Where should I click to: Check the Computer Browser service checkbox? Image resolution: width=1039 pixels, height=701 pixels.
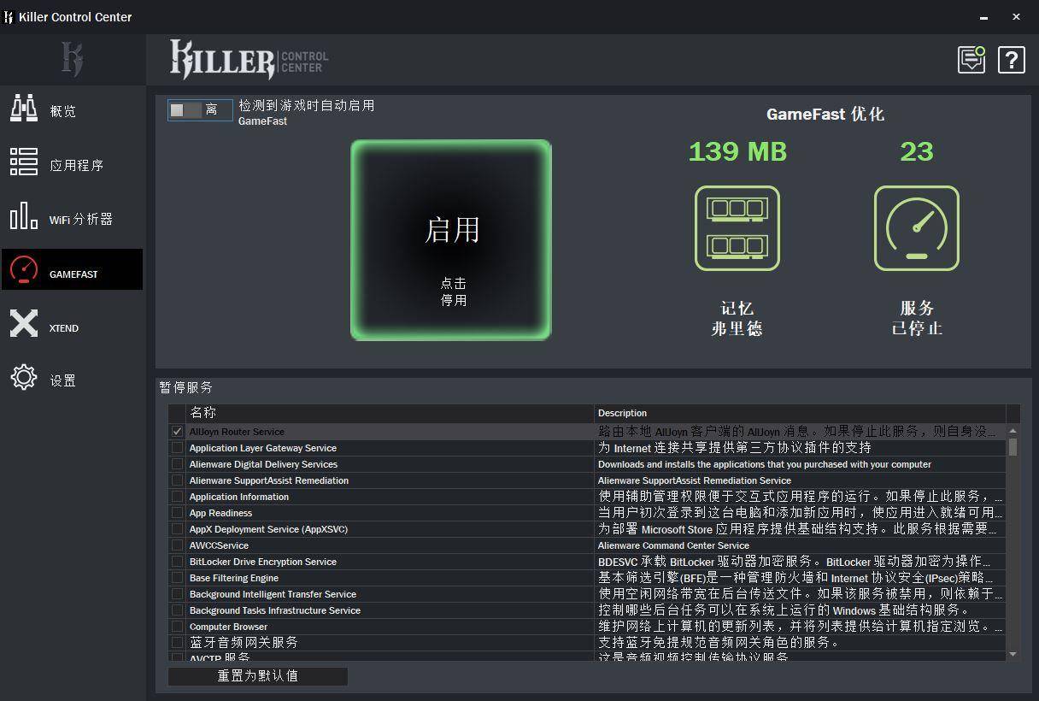[176, 627]
